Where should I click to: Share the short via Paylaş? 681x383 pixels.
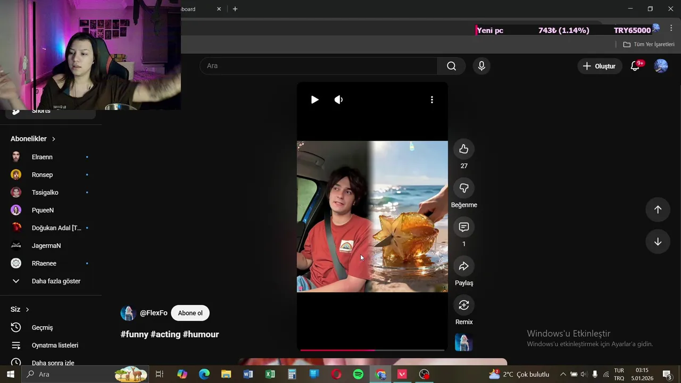pos(464,266)
